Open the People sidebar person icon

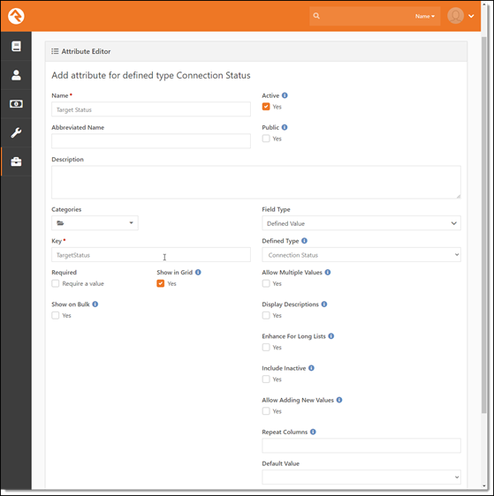tap(16, 75)
